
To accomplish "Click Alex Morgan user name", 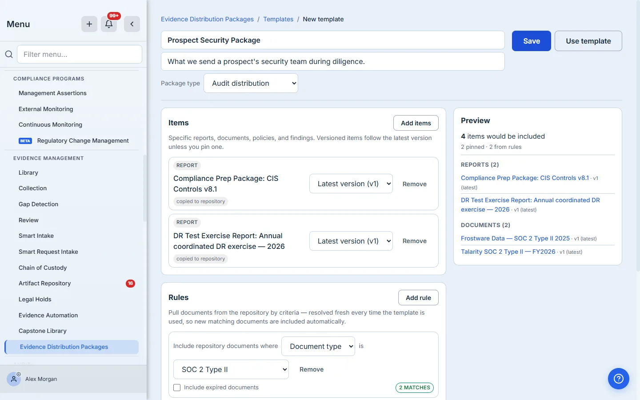I will click(41, 379).
